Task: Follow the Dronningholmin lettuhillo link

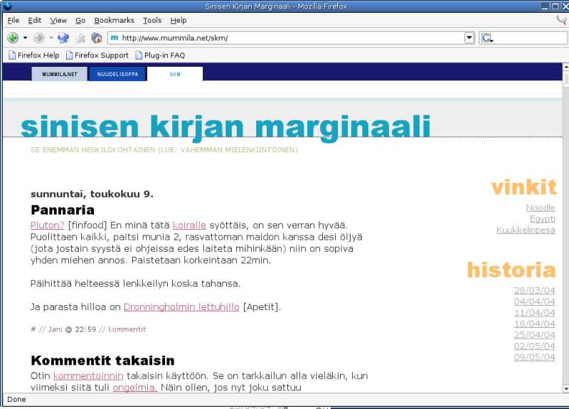Action: (181, 307)
